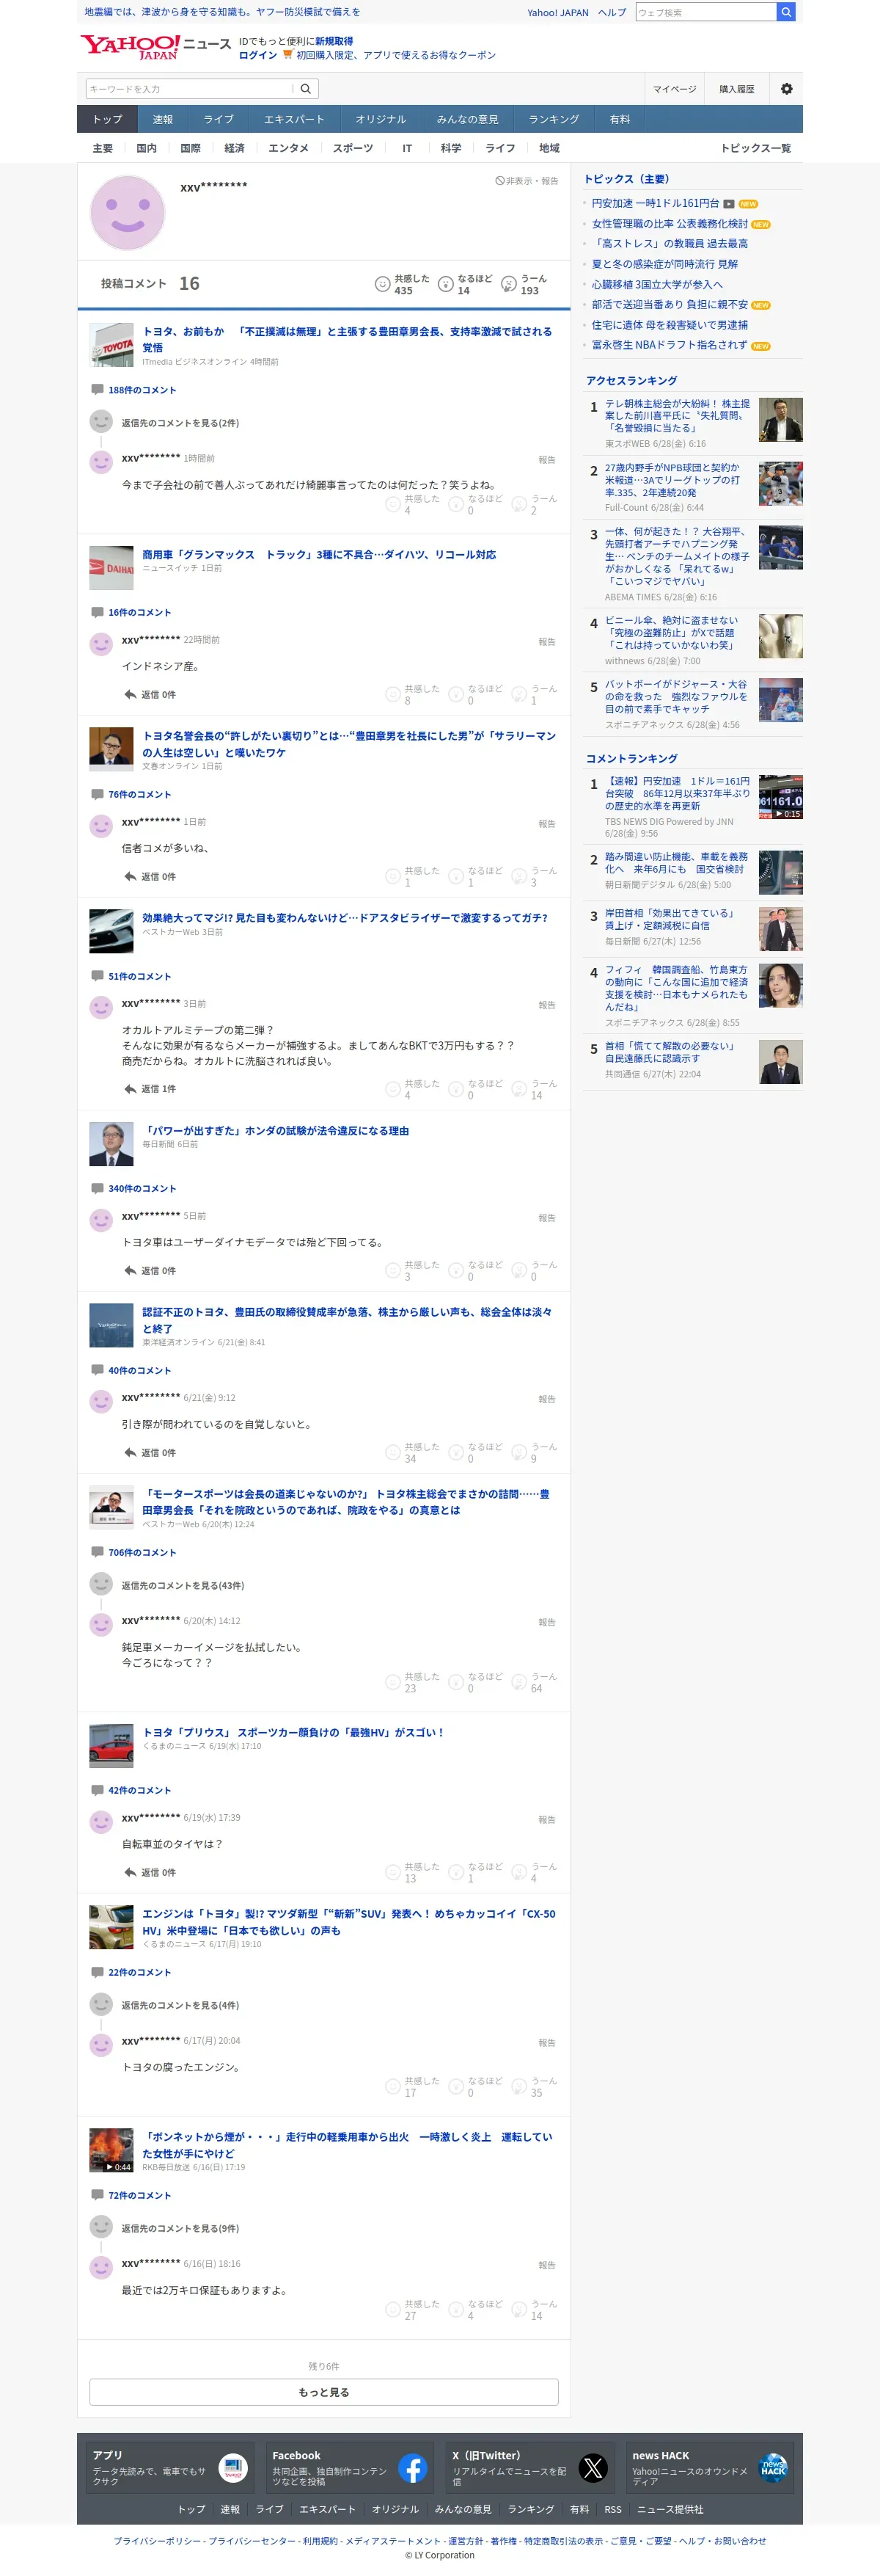Click the reply arrow under トヨタ車はユーザーダイナモ comment
880x2576 pixels.
(x=130, y=1270)
